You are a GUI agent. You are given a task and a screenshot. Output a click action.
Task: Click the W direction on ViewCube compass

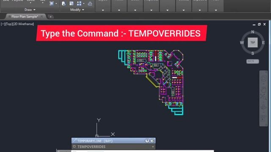click(242, 43)
